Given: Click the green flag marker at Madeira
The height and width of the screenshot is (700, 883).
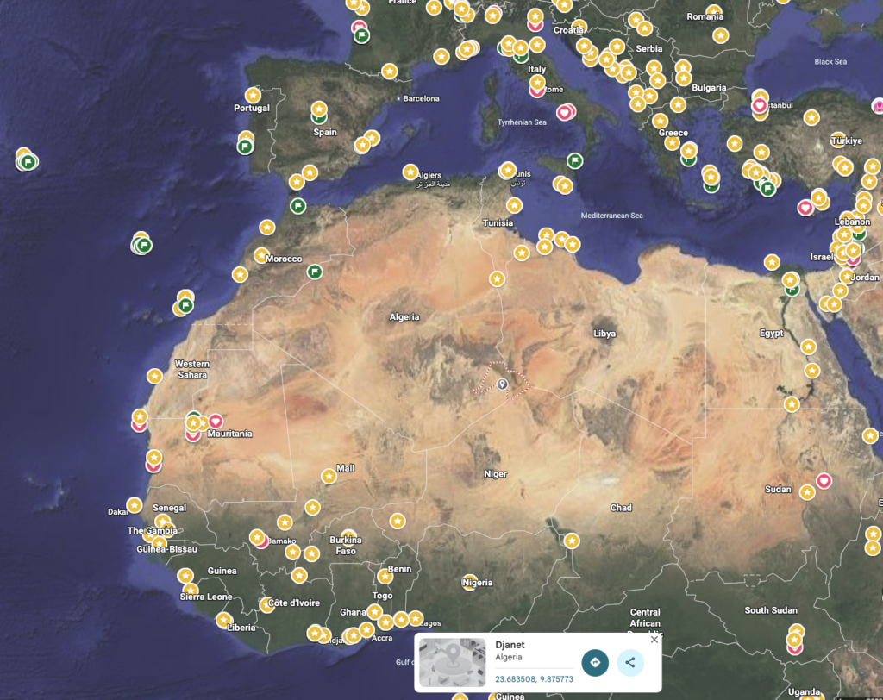Looking at the screenshot, I should [x=144, y=245].
